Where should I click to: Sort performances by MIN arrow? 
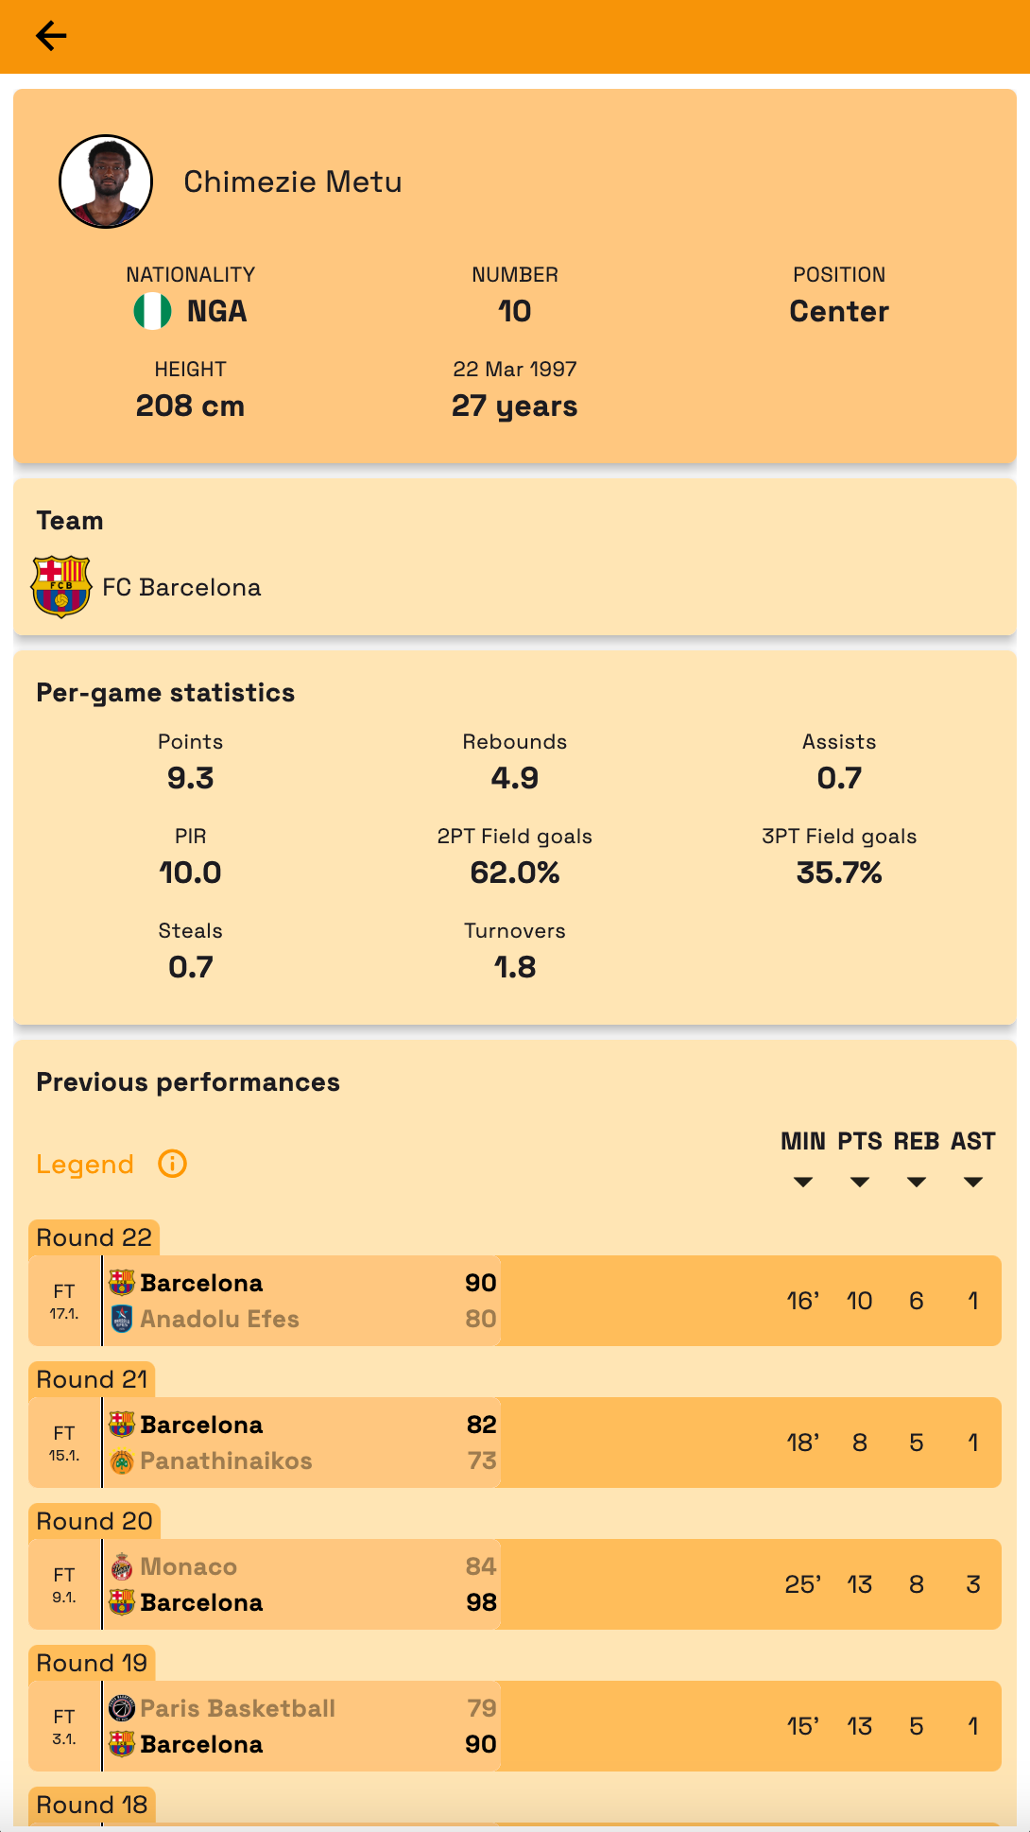point(803,1182)
